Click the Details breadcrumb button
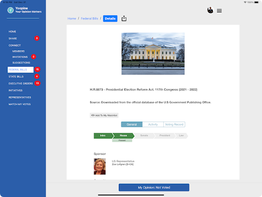The height and width of the screenshot is (197, 262). [110, 18]
